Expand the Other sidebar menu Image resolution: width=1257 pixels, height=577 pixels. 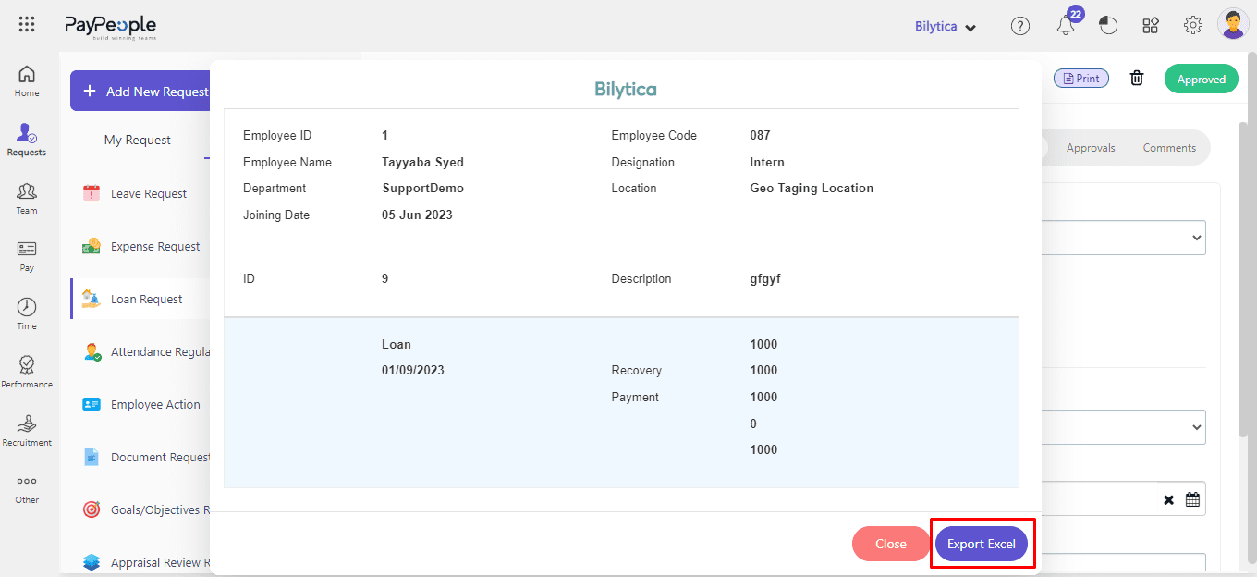[x=27, y=488]
